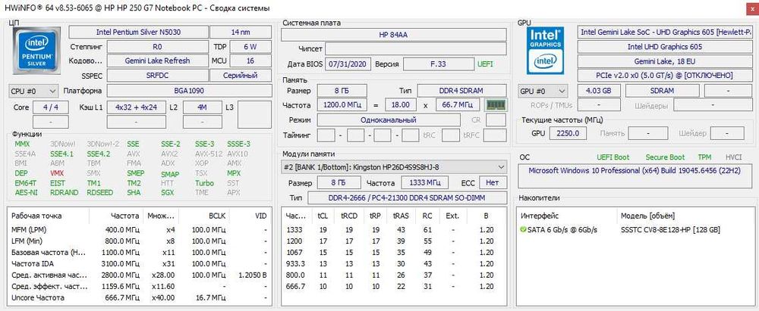Click the 66.7 МГц memory base clock field

click(458, 104)
